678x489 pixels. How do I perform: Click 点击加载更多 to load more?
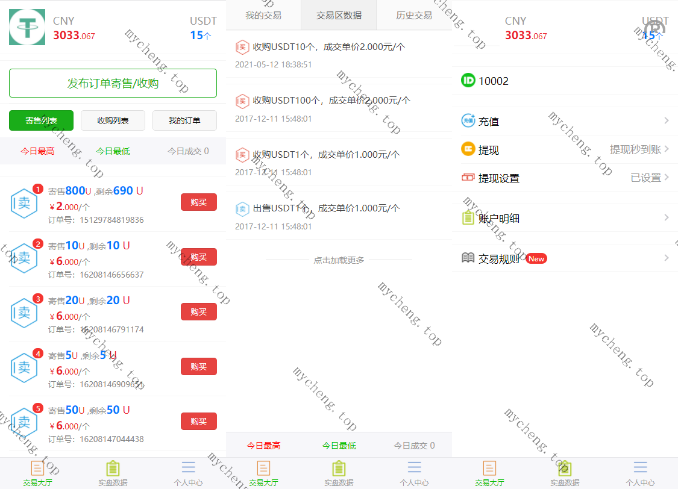point(339,260)
